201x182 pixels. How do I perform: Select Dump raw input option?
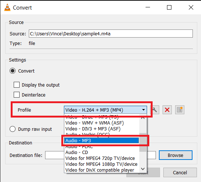point(13,129)
